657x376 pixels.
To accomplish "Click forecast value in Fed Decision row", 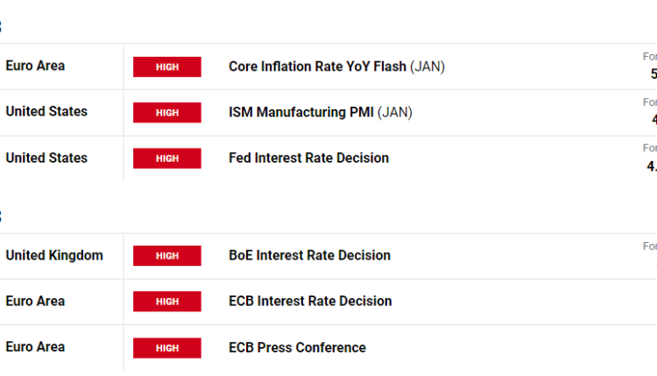I will coord(652,166).
